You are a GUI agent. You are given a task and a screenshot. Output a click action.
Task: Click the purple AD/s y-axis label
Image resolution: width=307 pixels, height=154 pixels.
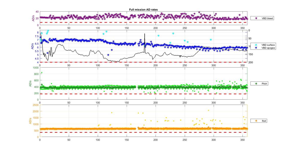(33, 18)
